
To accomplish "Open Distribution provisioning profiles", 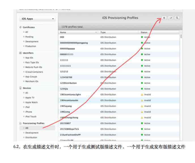I will (x=31, y=137).
